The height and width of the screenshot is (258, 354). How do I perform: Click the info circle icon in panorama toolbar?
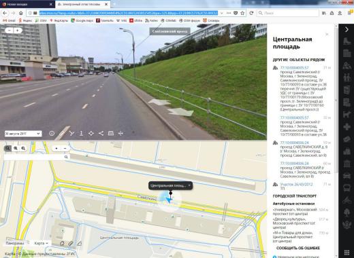pyautogui.click(x=52, y=133)
